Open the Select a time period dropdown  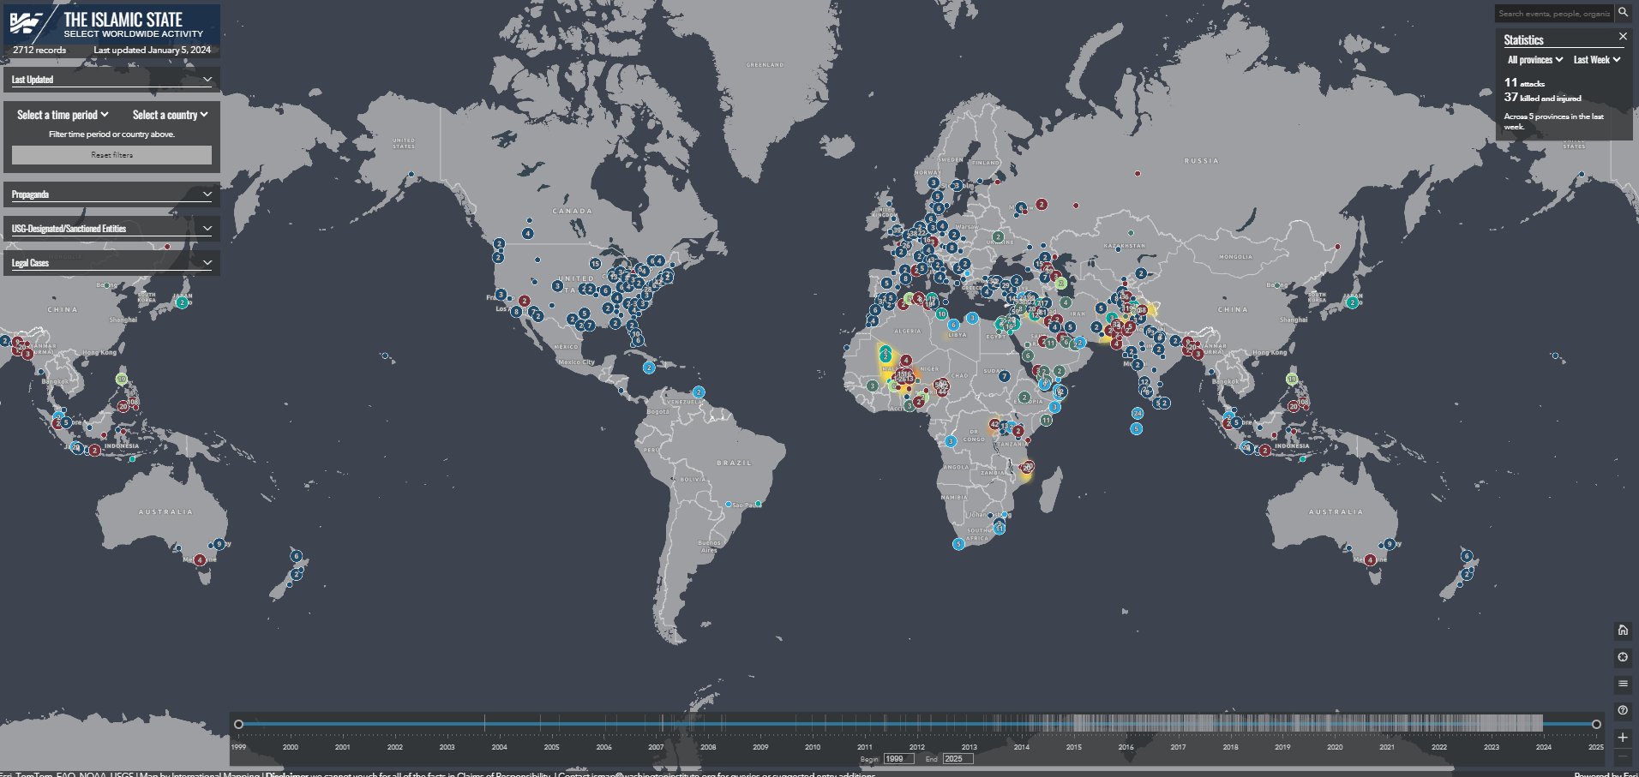point(63,115)
